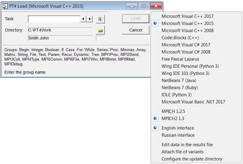
Task: Click into the Task input field
Action: click(x=54, y=19)
